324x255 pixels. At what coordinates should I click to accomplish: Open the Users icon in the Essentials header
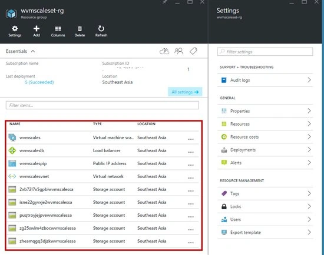(178, 51)
